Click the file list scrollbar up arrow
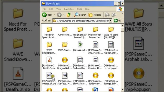This screenshot has height=92, width=164. coord(122,25)
